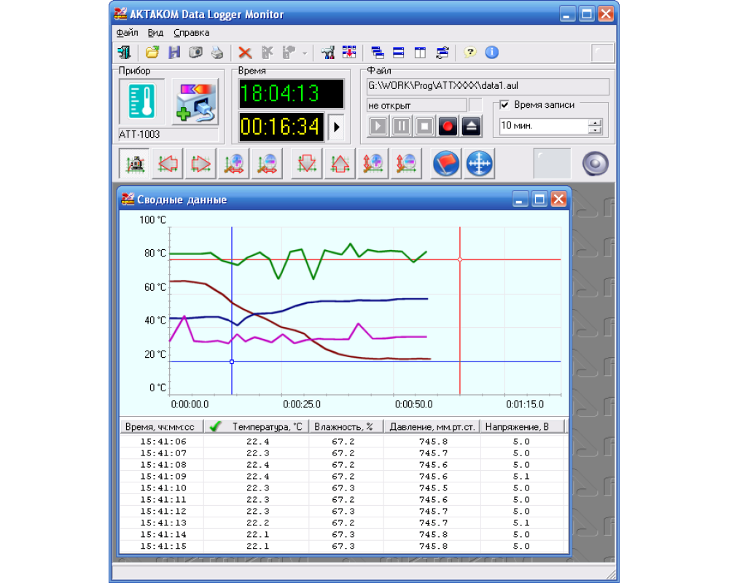Click the red X delete icon

[245, 52]
